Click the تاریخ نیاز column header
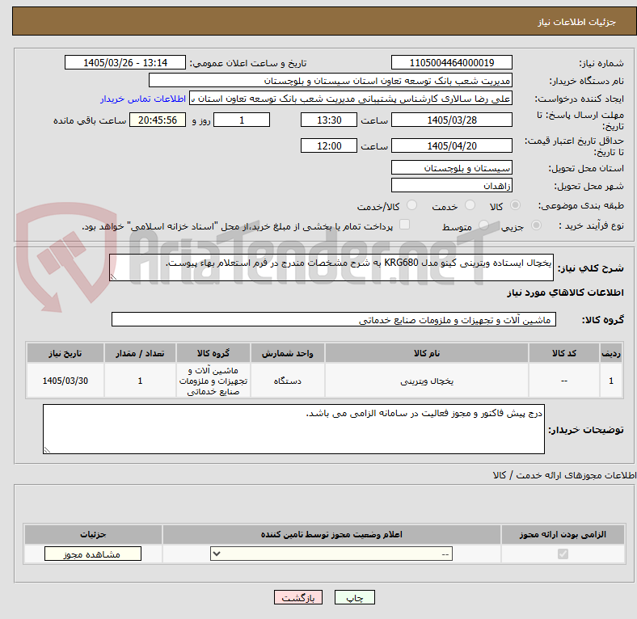Image resolution: width=637 pixels, height=619 pixels. pyautogui.click(x=65, y=353)
